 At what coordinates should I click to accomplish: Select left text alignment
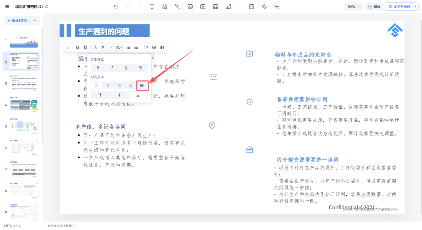[97, 85]
